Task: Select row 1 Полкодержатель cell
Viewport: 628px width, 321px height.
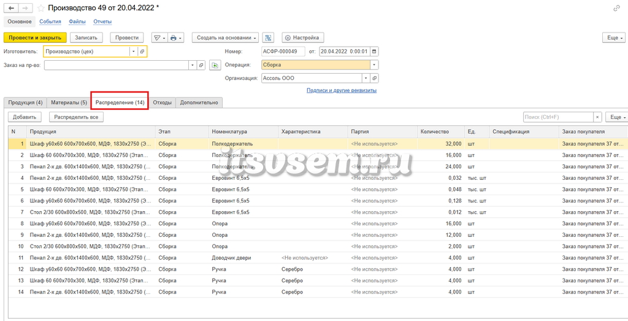Action: click(x=243, y=144)
